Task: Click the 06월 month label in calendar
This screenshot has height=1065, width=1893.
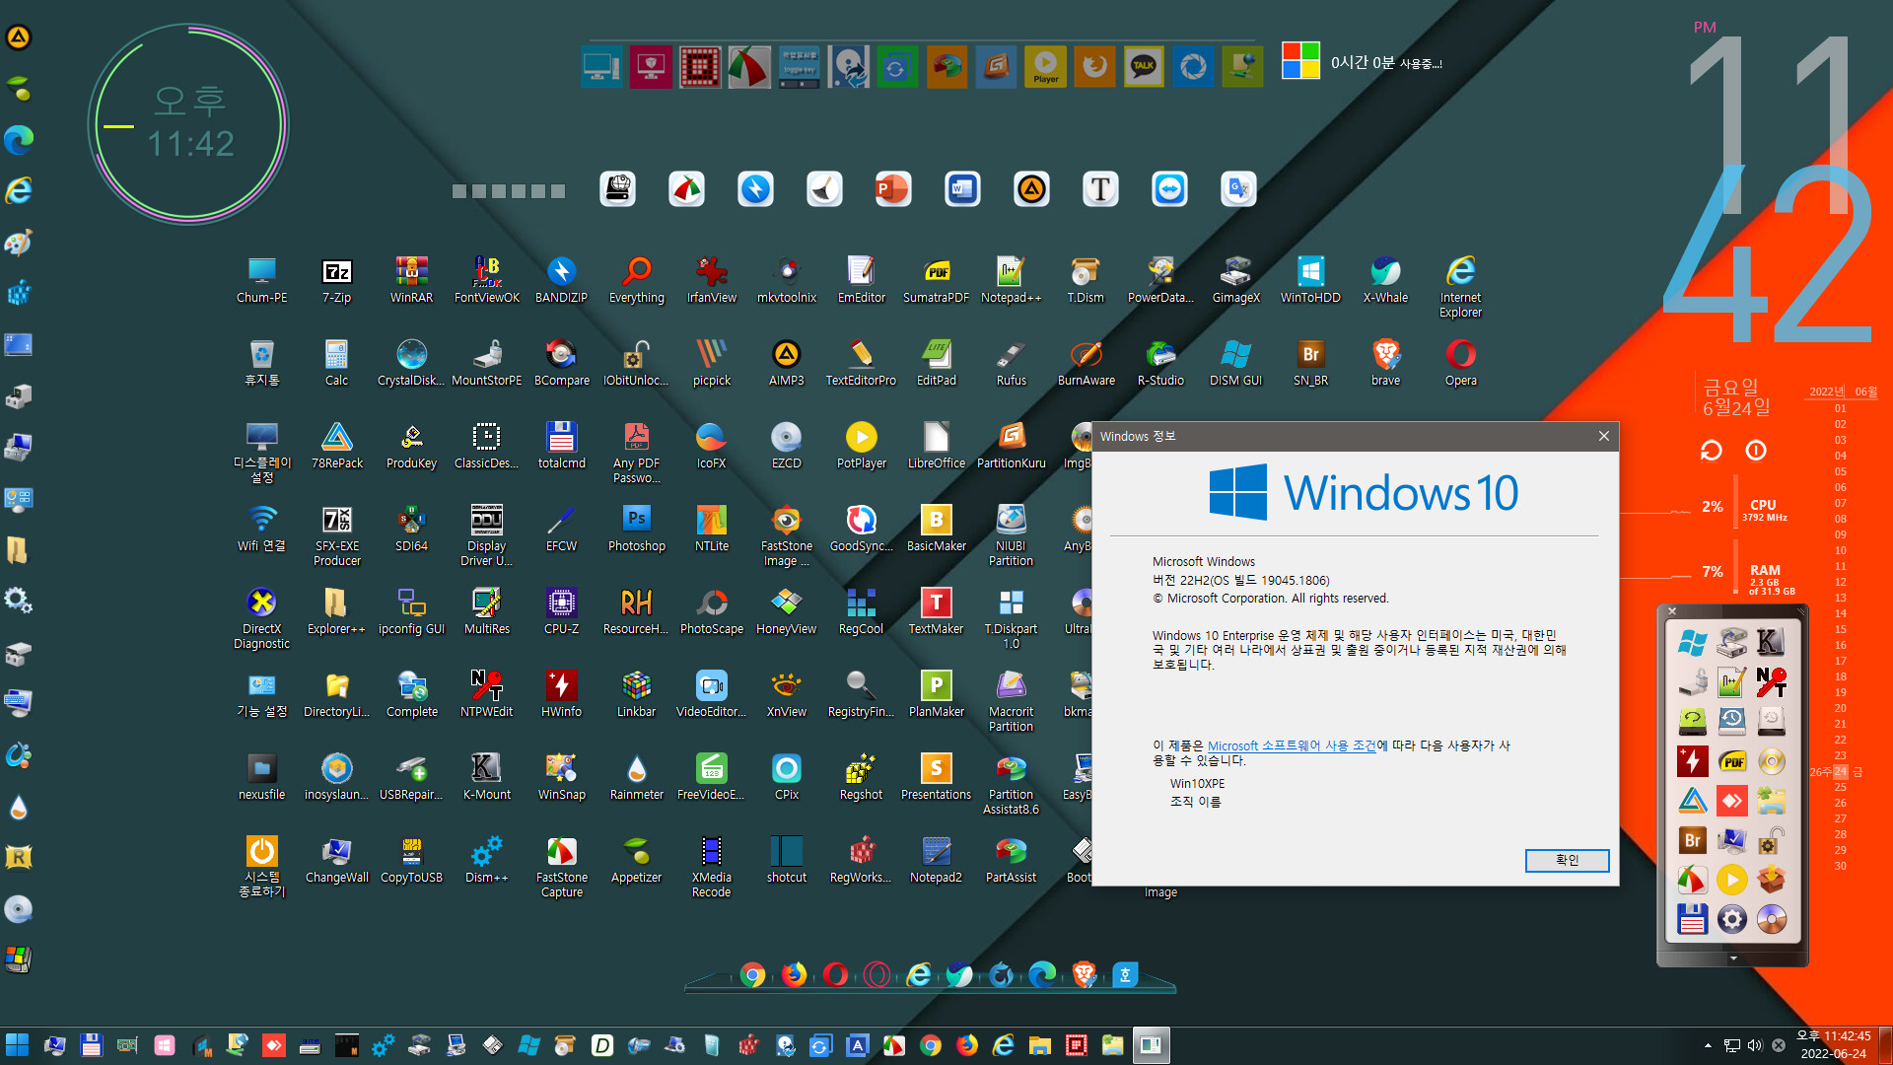Action: pyautogui.click(x=1866, y=391)
